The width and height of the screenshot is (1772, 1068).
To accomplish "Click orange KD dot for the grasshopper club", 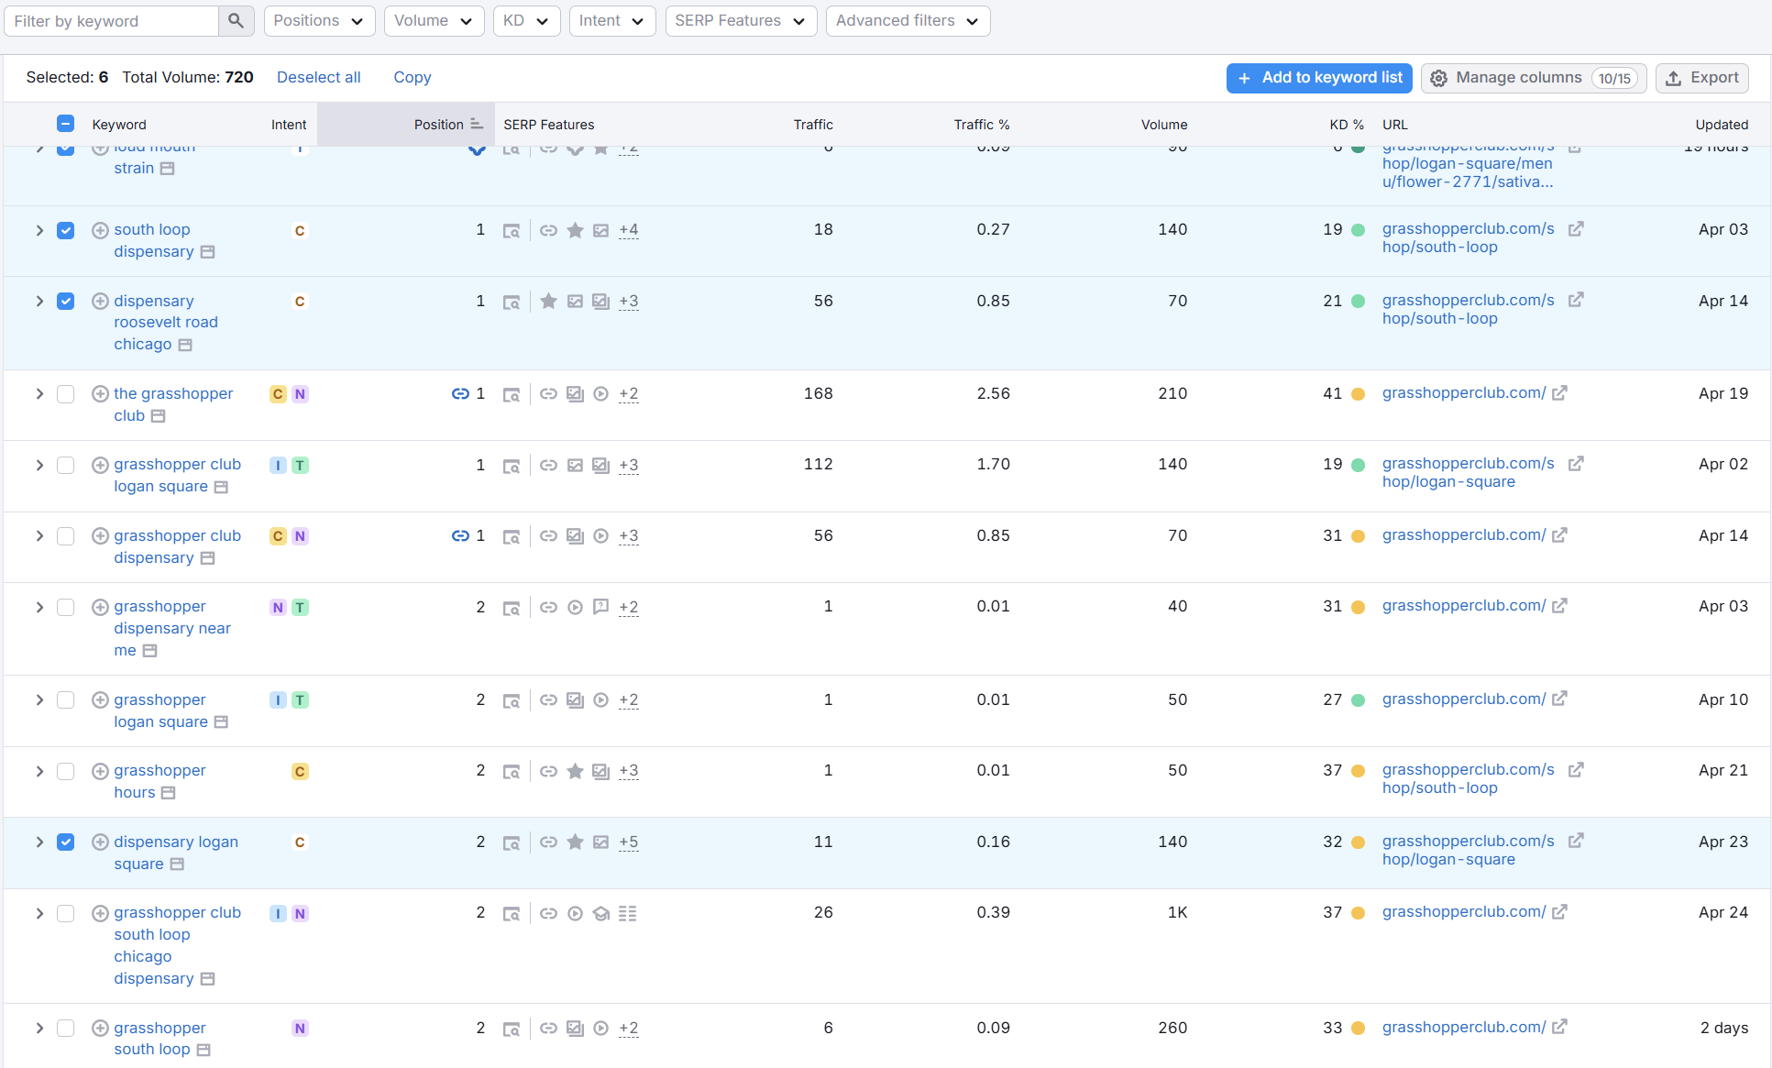I will click(x=1359, y=394).
